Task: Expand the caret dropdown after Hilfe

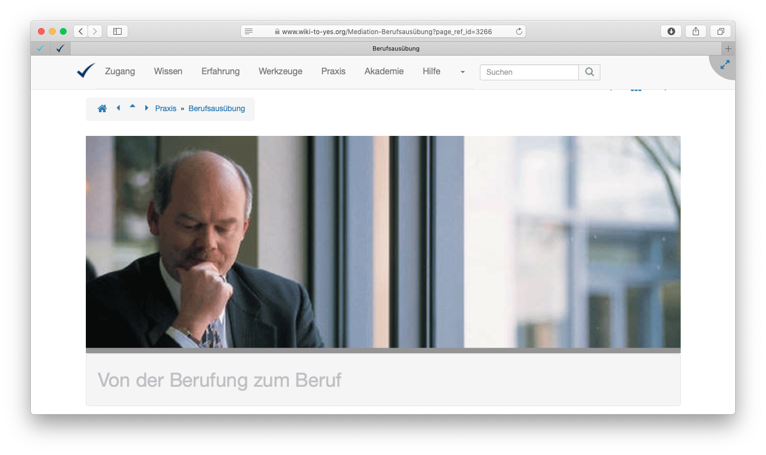Action: [x=462, y=72]
